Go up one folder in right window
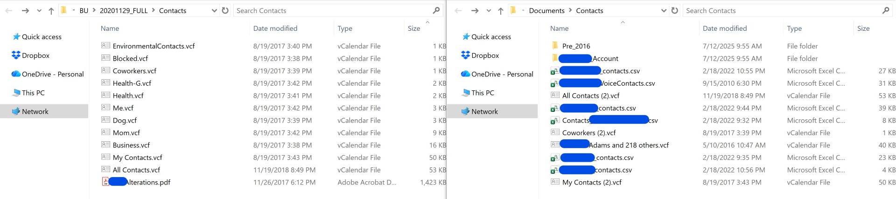 [x=501, y=11]
